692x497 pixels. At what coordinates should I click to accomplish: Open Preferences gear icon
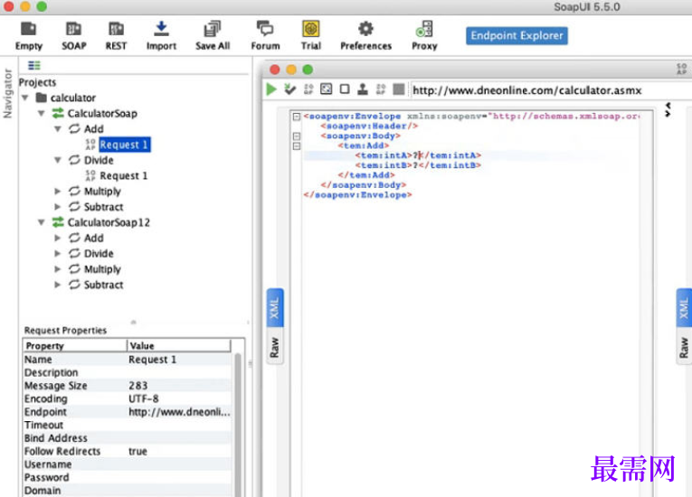[x=365, y=35]
